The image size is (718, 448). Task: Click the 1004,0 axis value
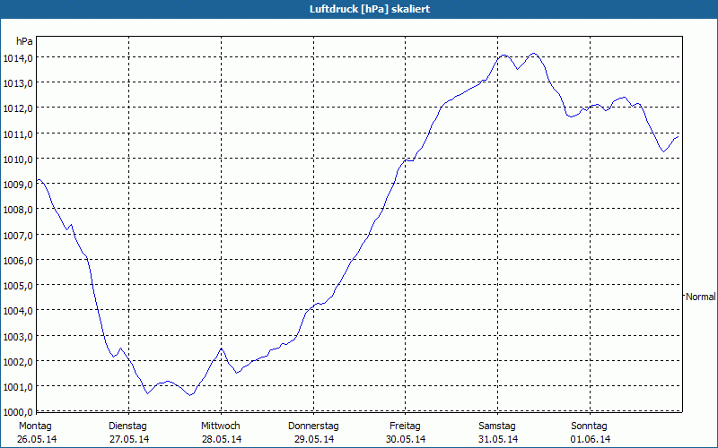click(x=18, y=311)
